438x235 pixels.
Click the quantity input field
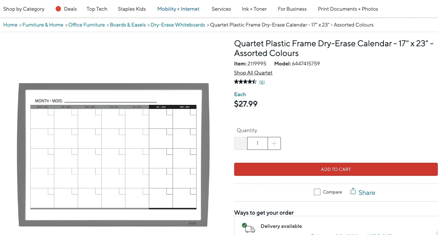point(257,143)
